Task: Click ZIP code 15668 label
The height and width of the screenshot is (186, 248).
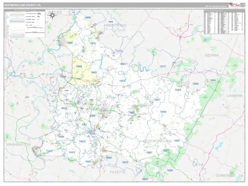Action: tap(79, 66)
